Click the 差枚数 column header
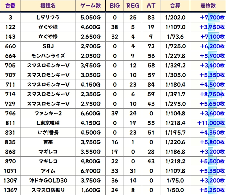The image size is (226, 195). tap(208, 6)
